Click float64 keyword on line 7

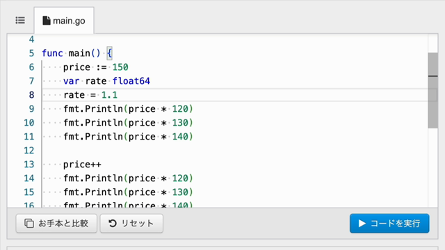click(x=131, y=81)
